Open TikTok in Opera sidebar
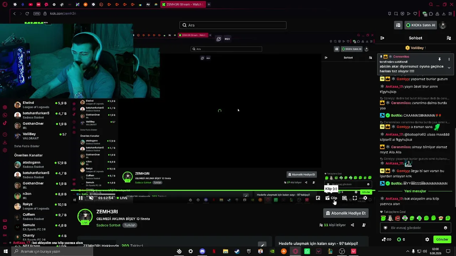The image size is (456, 256). [5, 123]
